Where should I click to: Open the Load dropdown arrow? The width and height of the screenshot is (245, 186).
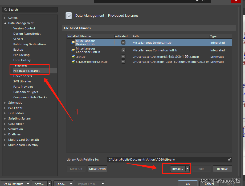71,184
